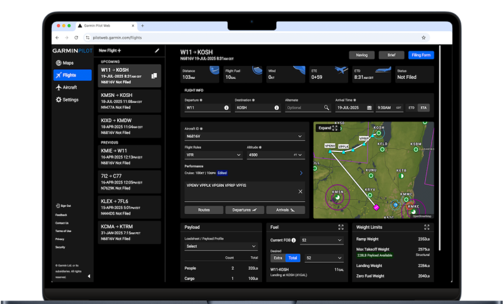Viewport: 504px width, 304px height.
Task: Open the Maps section in sidebar
Action: tap(65, 63)
